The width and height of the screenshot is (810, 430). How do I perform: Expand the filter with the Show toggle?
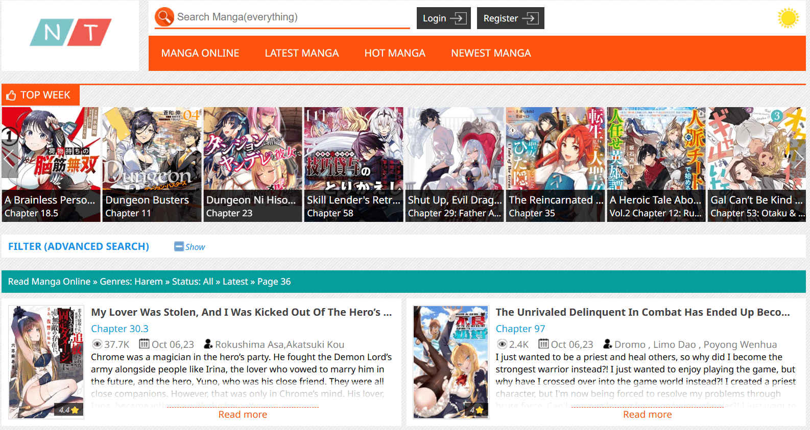(x=189, y=247)
